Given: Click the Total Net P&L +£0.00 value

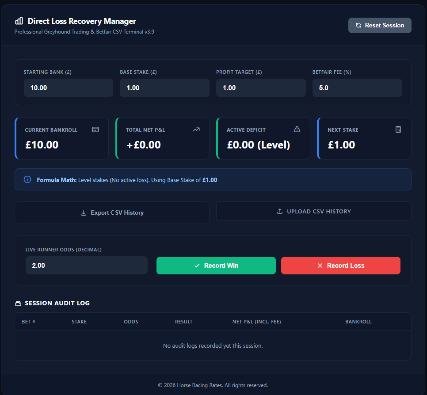Looking at the screenshot, I should pos(144,145).
